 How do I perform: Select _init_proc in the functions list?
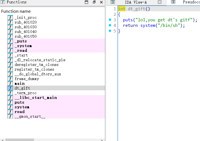[26, 17]
